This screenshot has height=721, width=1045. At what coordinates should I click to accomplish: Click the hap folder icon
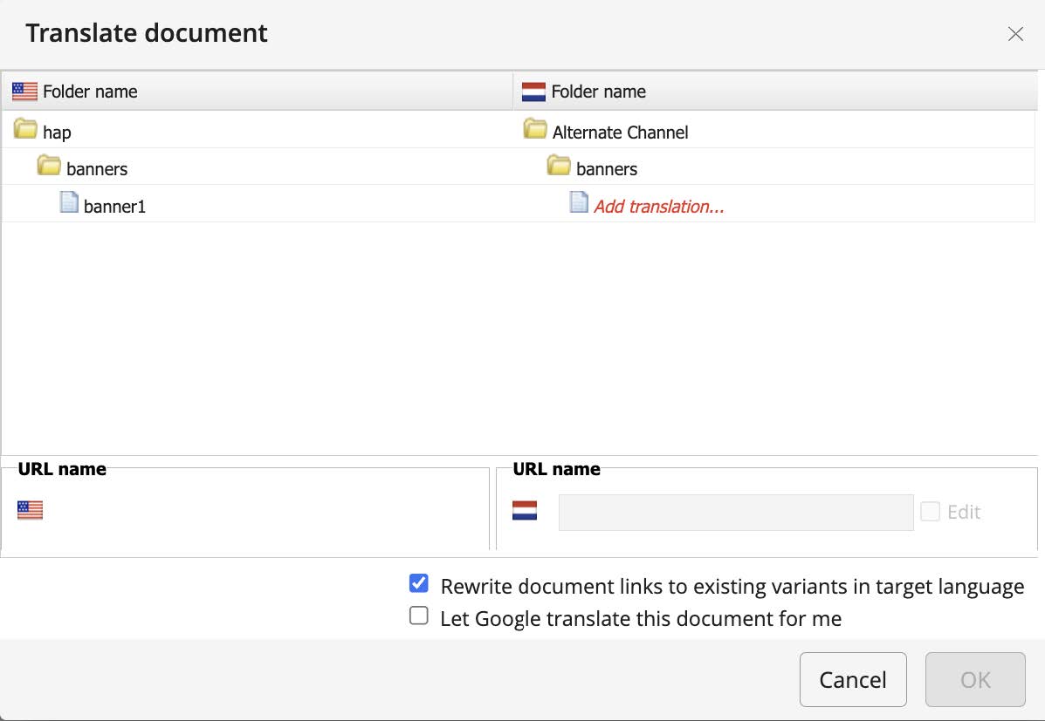[25, 132]
